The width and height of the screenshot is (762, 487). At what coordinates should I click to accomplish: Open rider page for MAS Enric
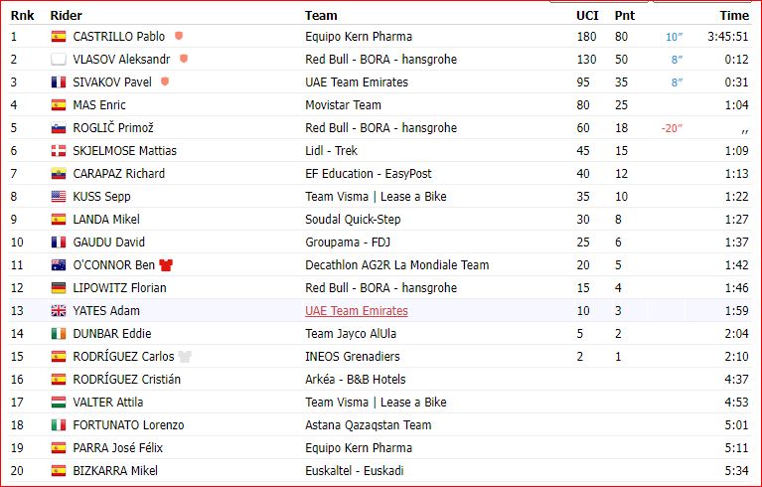click(x=99, y=105)
